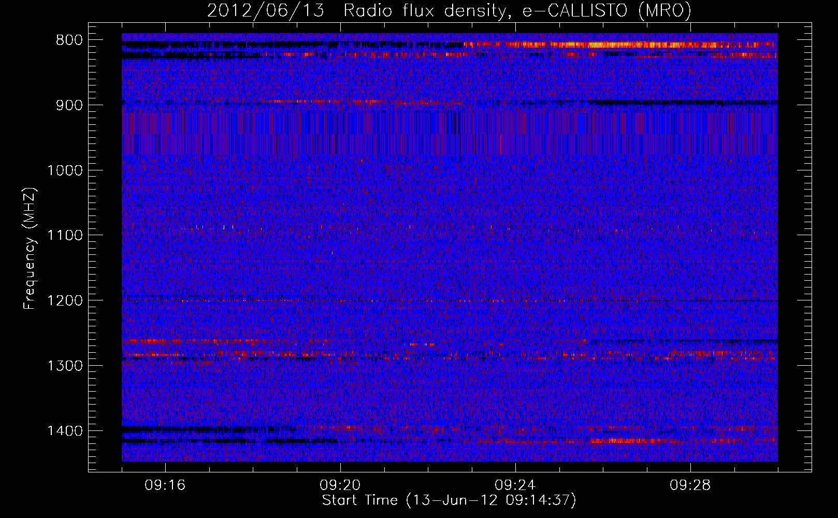The height and width of the screenshot is (518, 838).
Task: Select the '1300' frequency axis label
Action: pos(65,366)
